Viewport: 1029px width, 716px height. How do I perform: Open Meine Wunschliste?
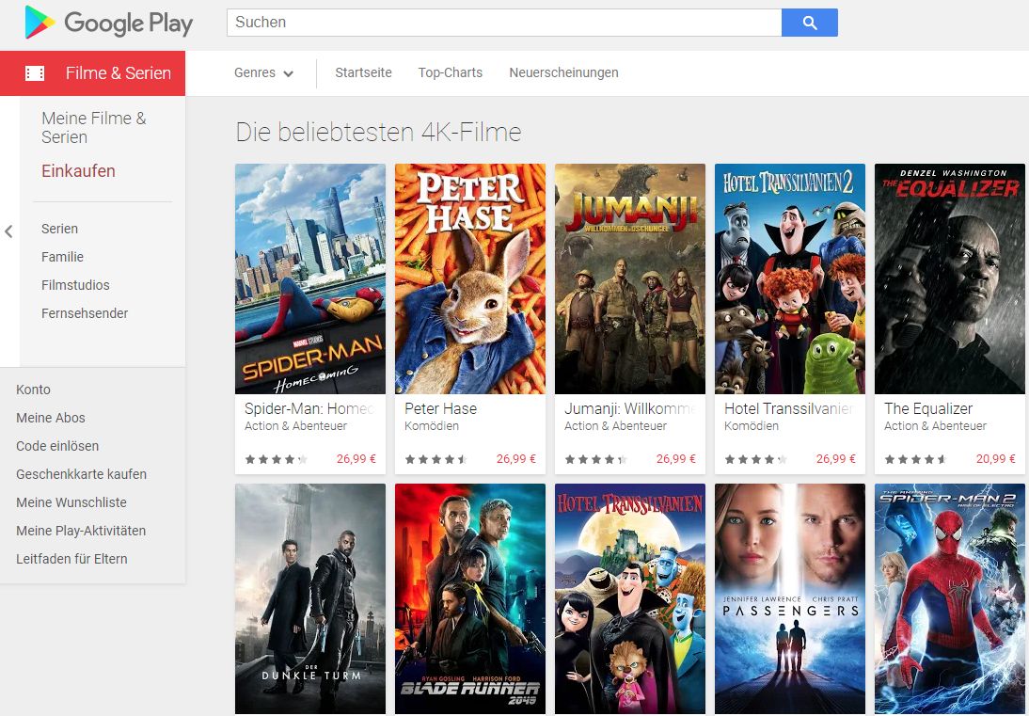tap(71, 502)
